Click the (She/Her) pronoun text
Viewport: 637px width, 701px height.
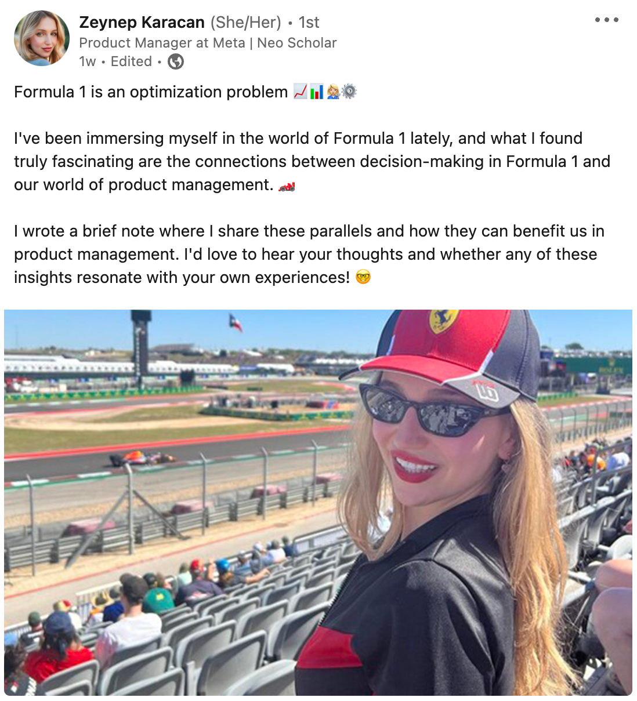click(245, 23)
